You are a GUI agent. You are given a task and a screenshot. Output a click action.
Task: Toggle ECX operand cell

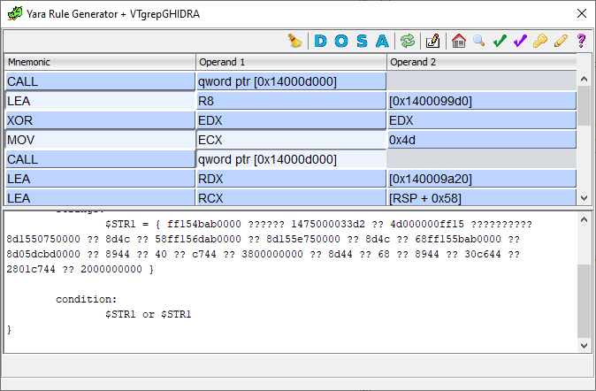(x=291, y=140)
